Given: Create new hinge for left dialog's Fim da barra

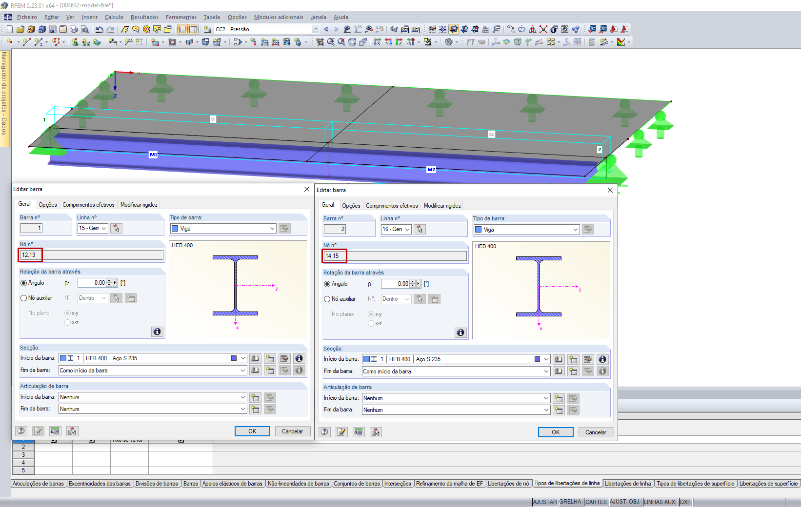Looking at the screenshot, I should [x=255, y=409].
